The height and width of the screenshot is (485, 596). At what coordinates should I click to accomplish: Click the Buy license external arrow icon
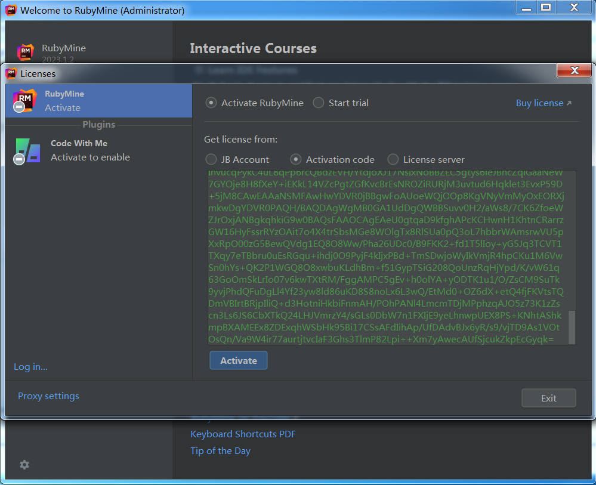[569, 103]
